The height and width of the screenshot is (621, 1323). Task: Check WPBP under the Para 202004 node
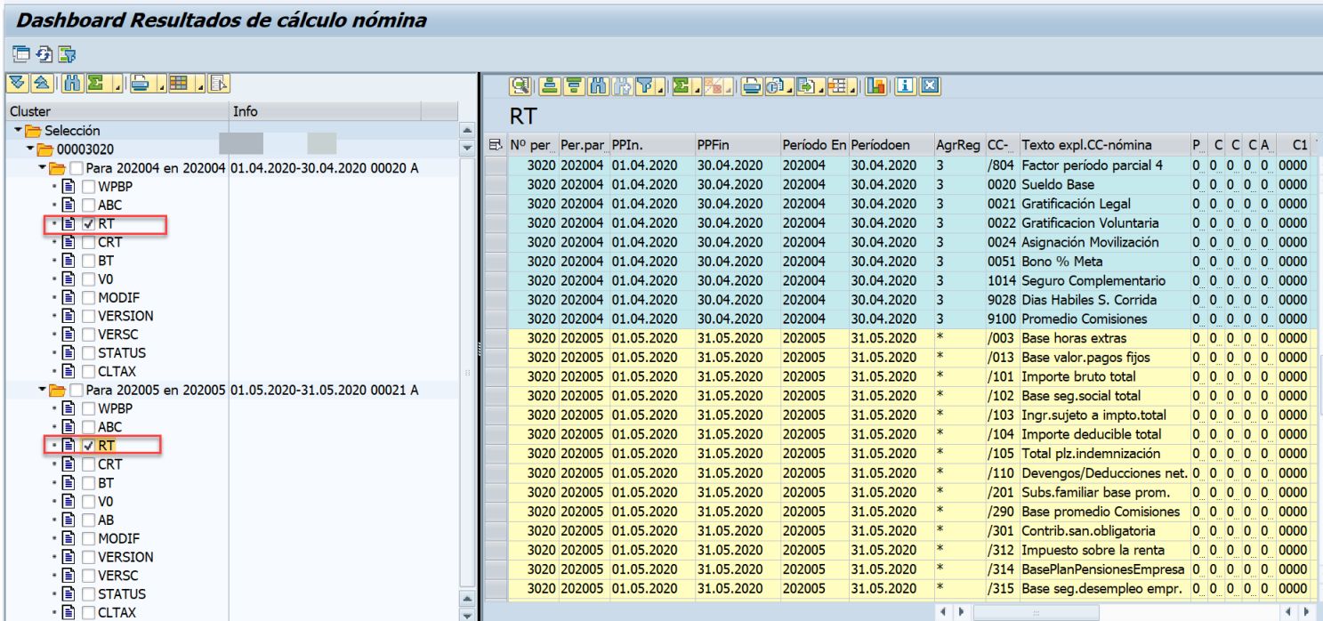coord(89,187)
